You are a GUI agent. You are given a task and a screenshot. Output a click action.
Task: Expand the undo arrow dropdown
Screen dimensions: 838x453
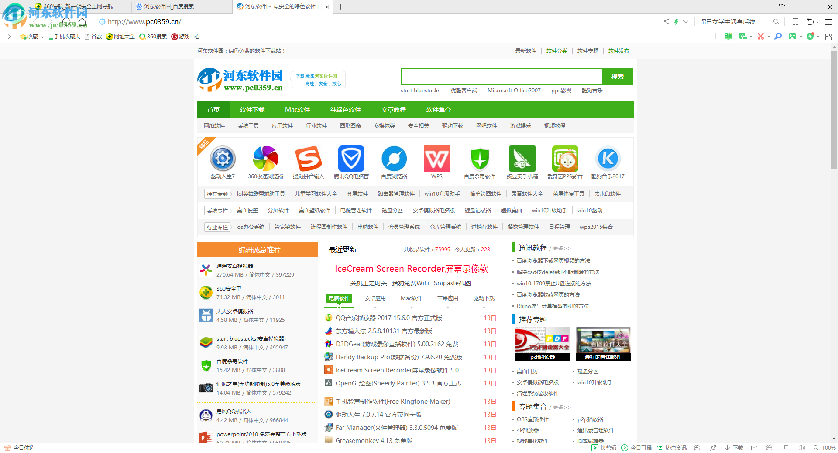[817, 22]
